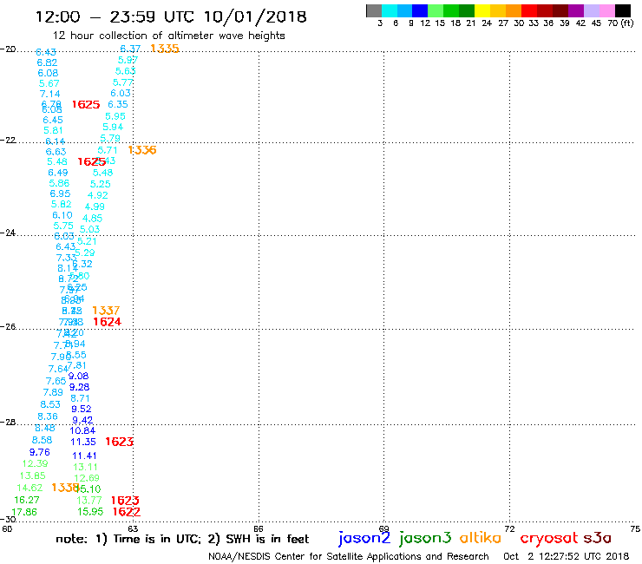
Task: Select wave height value '12.39'
Action: (35, 463)
